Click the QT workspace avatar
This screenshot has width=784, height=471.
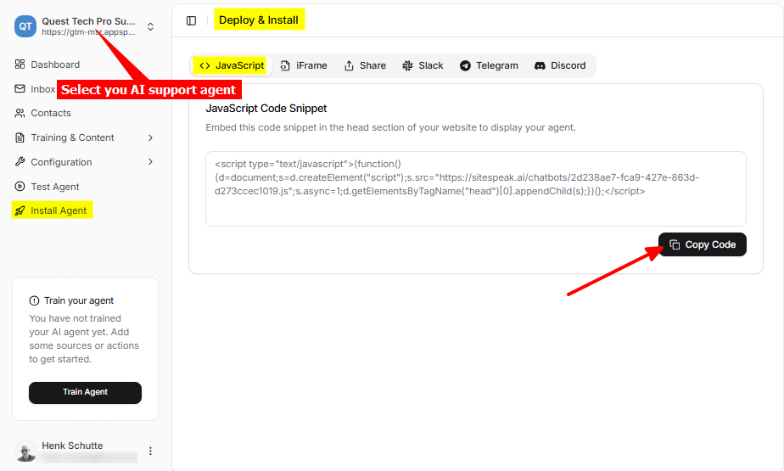[x=25, y=26]
